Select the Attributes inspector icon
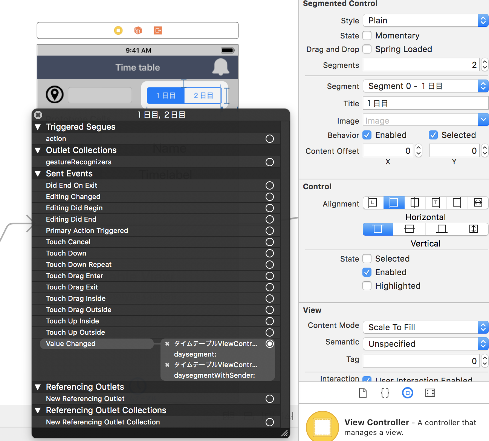This screenshot has height=441, width=489. (x=408, y=393)
